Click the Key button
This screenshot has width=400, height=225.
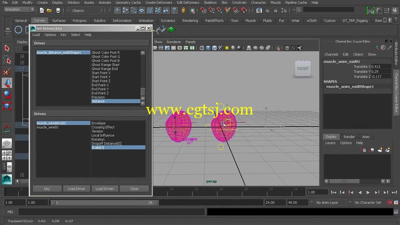coord(47,189)
